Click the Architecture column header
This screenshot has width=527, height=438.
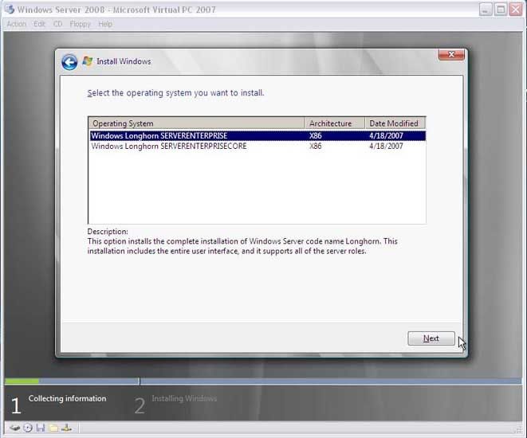point(335,123)
